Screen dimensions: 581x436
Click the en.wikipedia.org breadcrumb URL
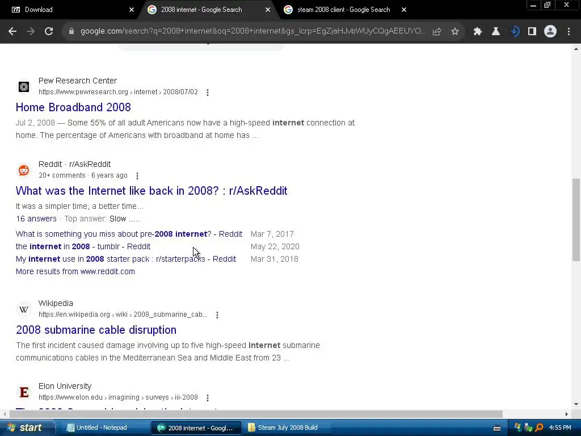[x=123, y=315]
